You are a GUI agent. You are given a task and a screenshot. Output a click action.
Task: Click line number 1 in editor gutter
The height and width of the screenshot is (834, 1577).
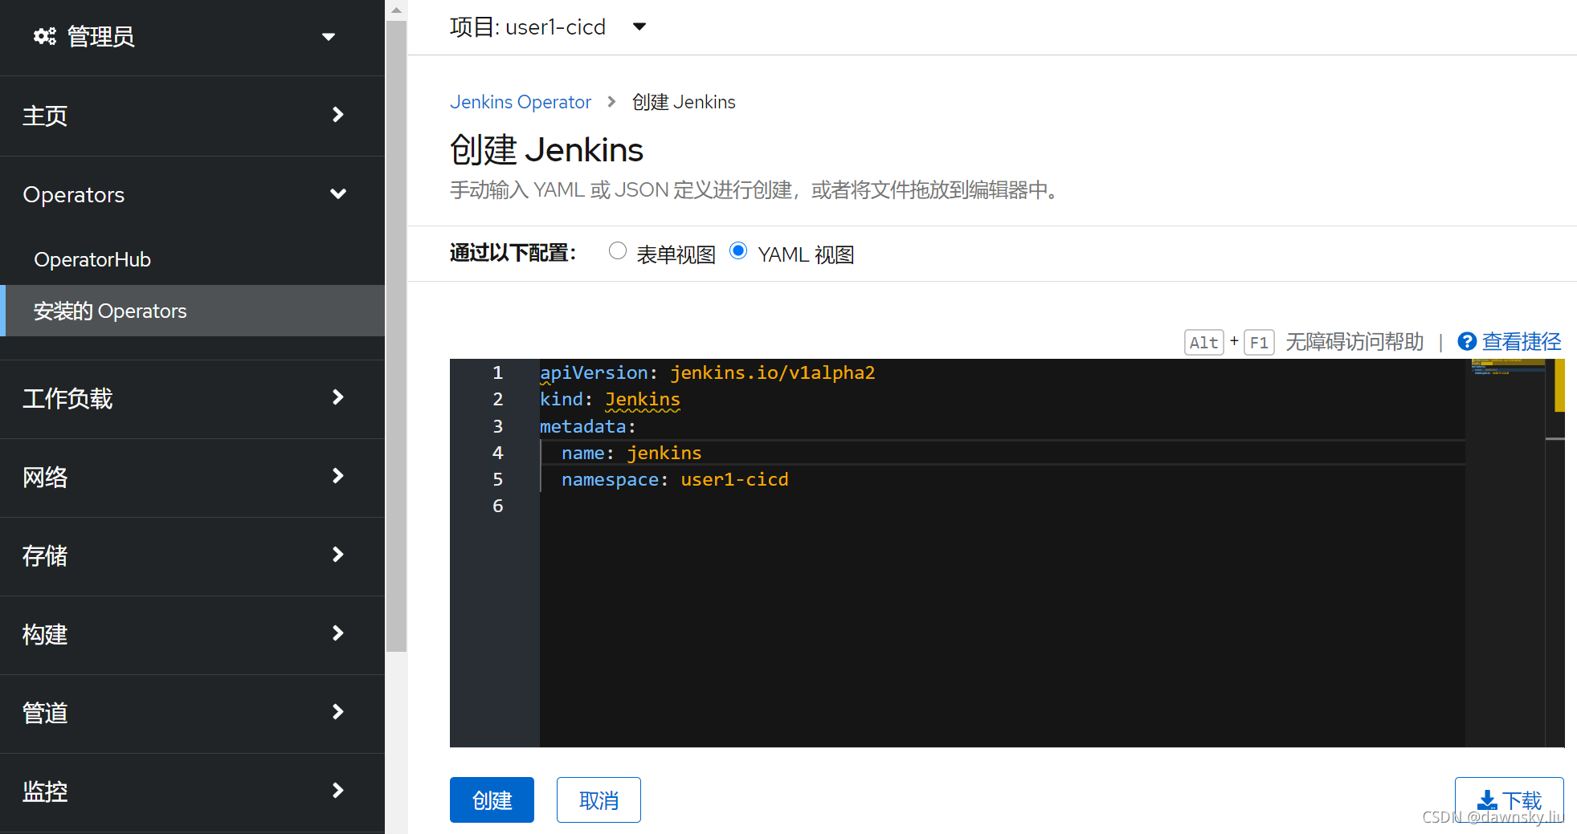[x=497, y=372]
